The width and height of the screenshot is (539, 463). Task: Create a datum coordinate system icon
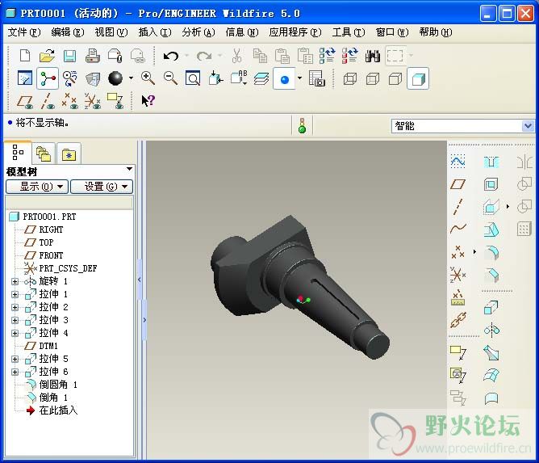tap(458, 275)
